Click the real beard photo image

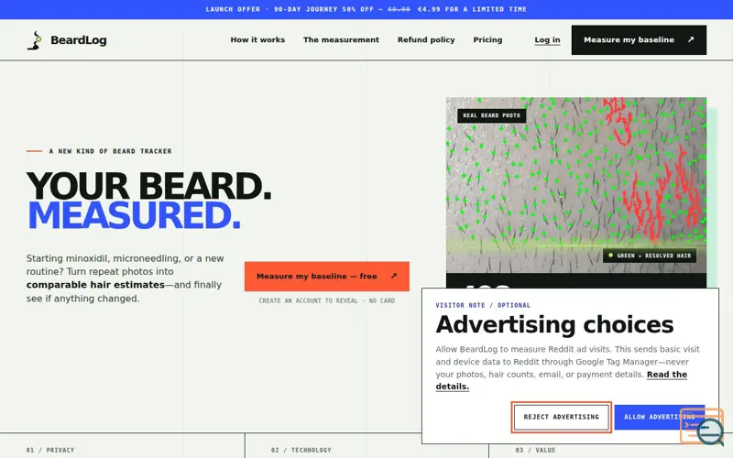coord(576,185)
